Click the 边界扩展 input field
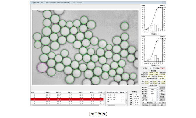The height and width of the screenshot is (118, 196). pyautogui.click(x=153, y=100)
